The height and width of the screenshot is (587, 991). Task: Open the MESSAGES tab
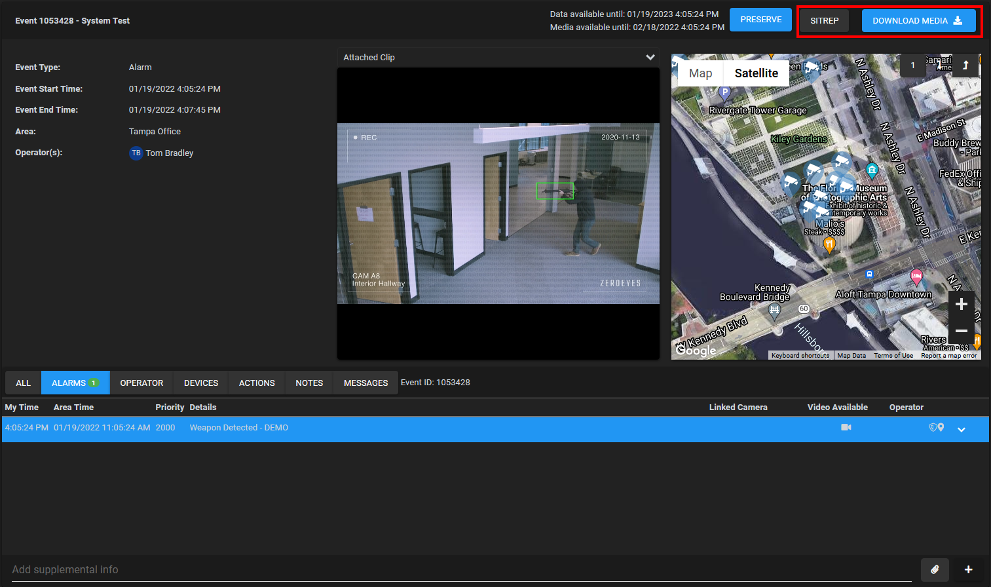click(x=365, y=383)
